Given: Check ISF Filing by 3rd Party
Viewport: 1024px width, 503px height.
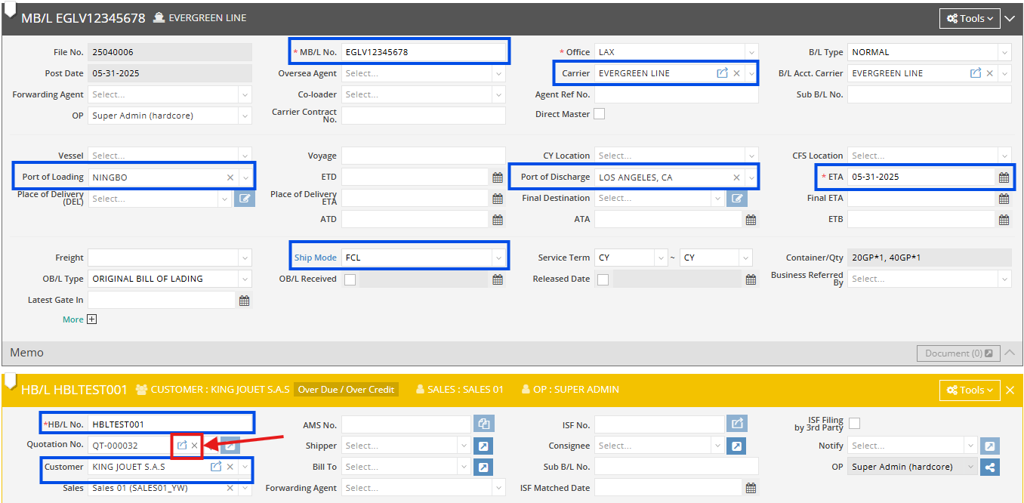Looking at the screenshot, I should [854, 422].
